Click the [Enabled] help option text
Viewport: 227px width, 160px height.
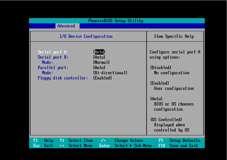[x=159, y=83]
